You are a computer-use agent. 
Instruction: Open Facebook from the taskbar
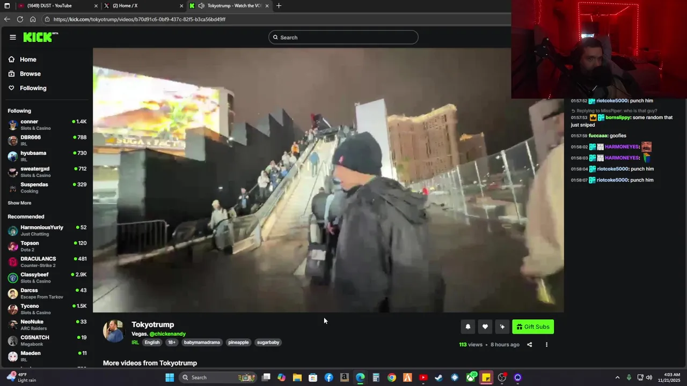coord(328,377)
